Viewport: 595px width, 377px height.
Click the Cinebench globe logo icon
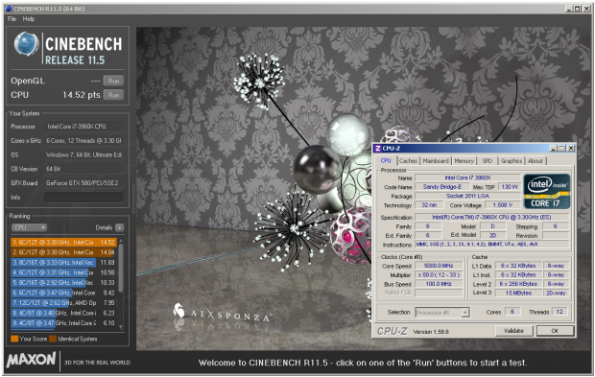coord(27,44)
